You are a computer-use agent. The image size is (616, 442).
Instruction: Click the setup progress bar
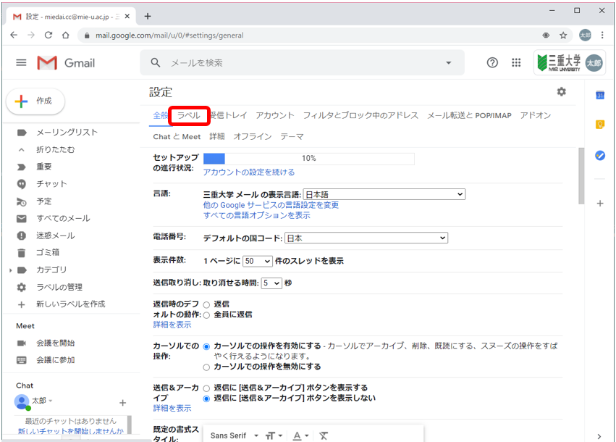click(x=309, y=159)
